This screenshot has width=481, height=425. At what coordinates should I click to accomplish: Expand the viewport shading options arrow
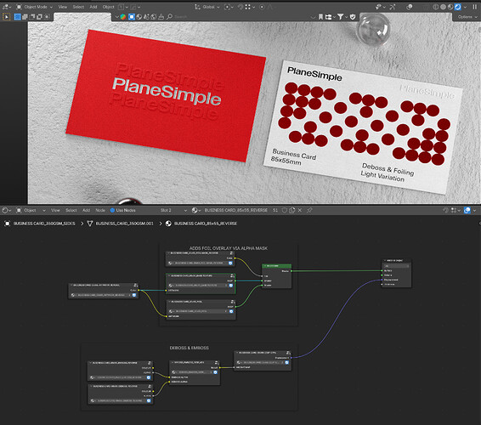coord(466,7)
